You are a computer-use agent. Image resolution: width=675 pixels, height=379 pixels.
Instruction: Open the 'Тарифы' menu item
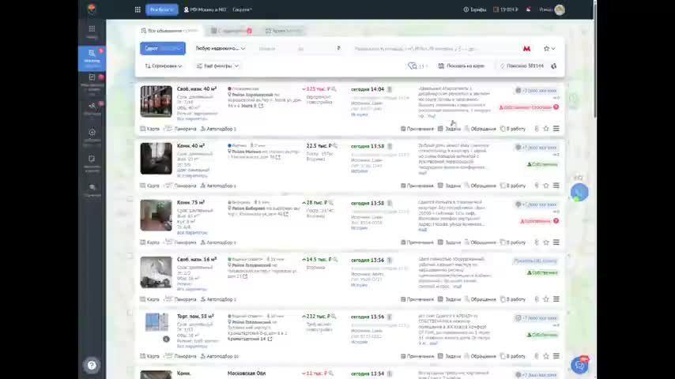coord(475,9)
